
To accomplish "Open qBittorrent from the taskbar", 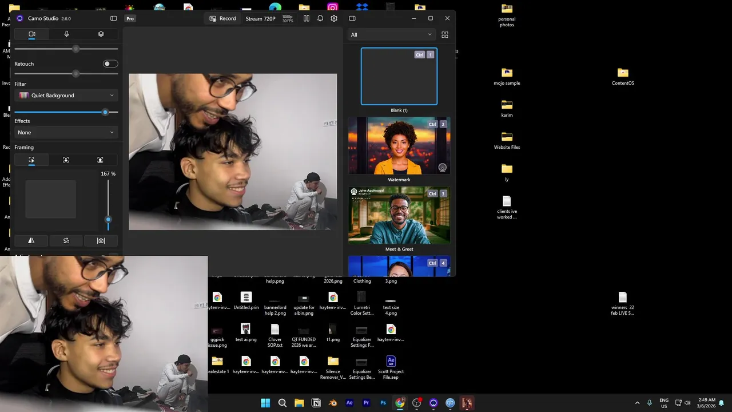I will (450, 403).
